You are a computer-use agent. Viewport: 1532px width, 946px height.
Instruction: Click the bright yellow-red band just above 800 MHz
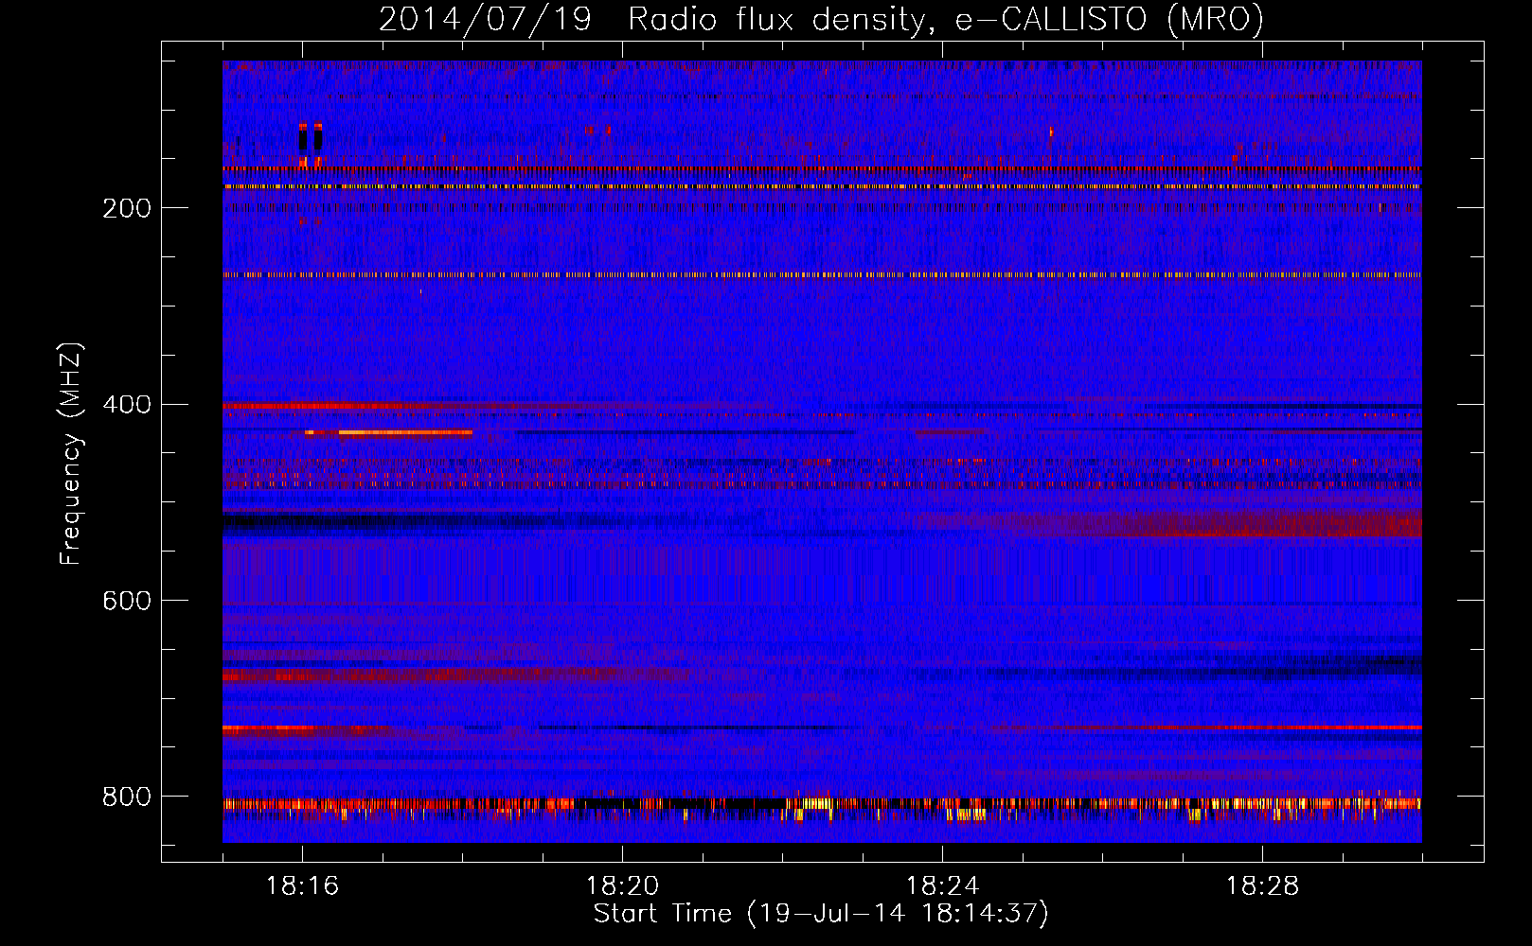[x=822, y=805]
